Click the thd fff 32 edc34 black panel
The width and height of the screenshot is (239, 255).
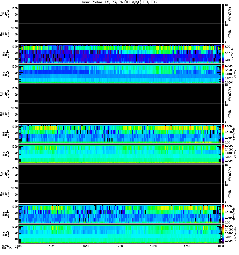[x=120, y=94]
